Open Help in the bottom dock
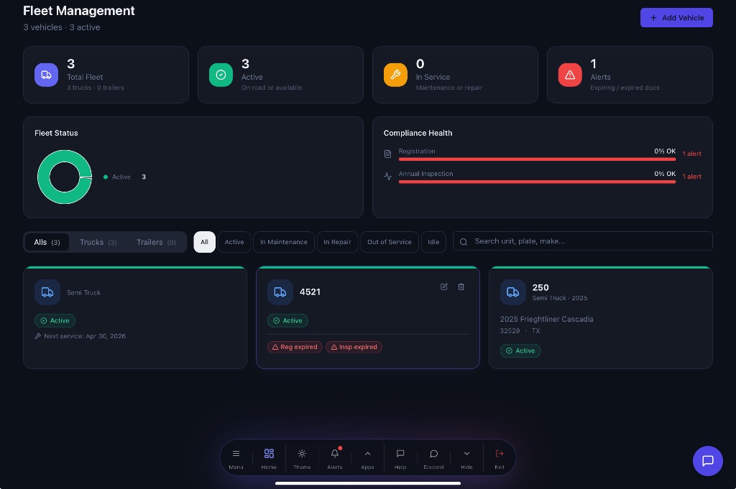The height and width of the screenshot is (489, 736). coord(400,458)
